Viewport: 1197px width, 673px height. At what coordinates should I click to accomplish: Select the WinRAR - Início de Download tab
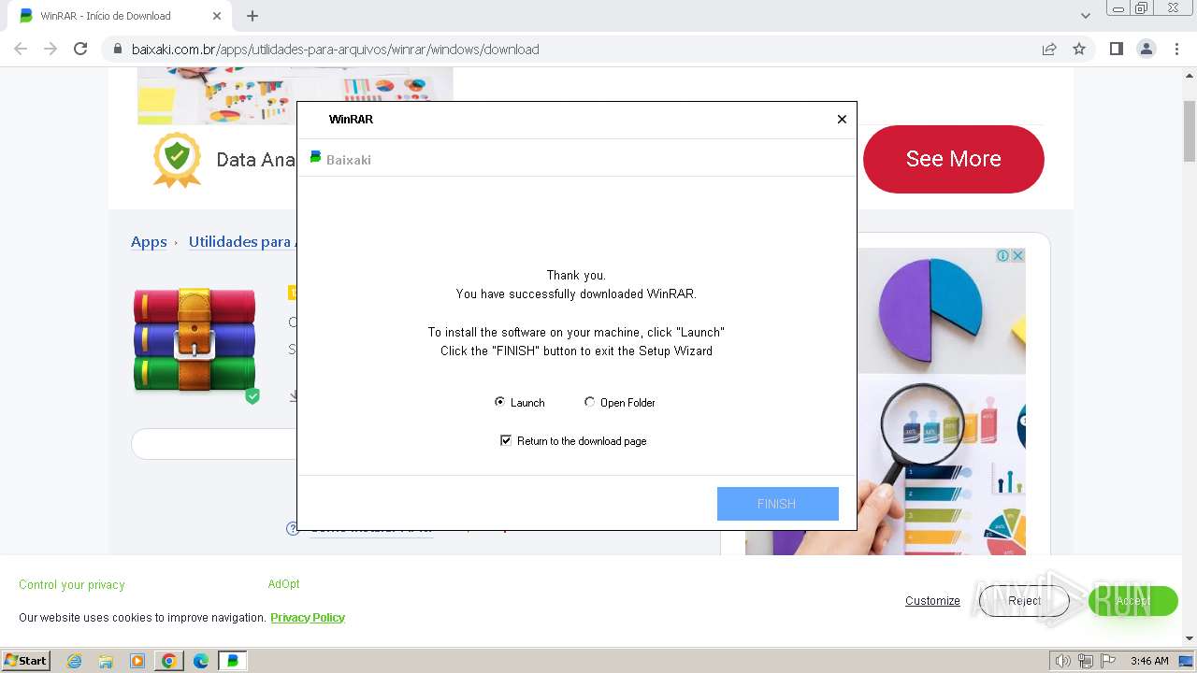click(x=117, y=16)
